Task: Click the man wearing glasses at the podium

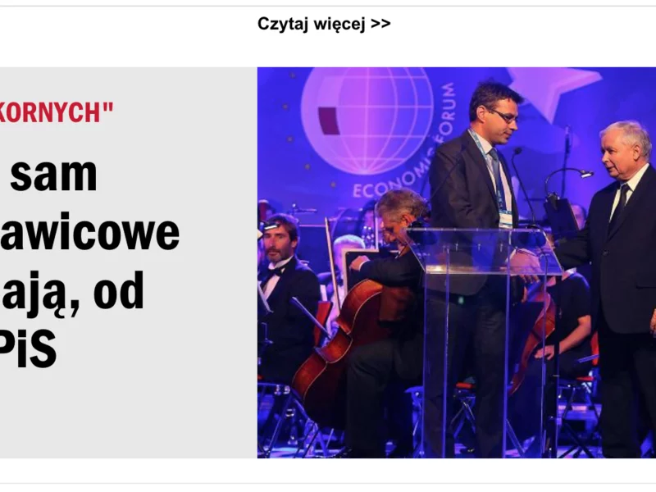Action: click(475, 268)
